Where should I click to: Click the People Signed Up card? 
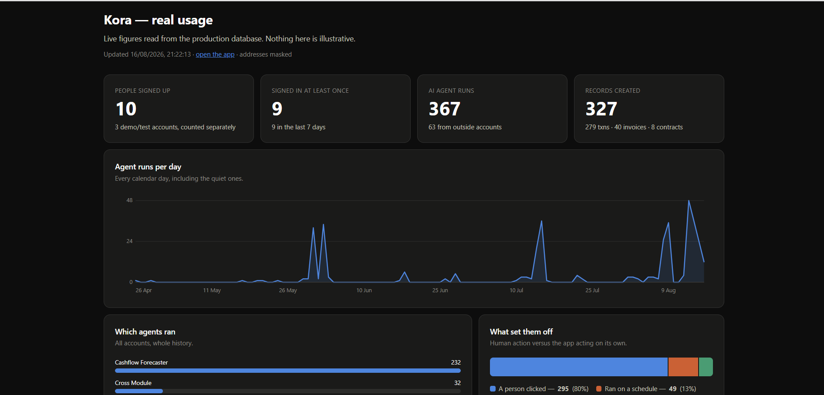click(179, 108)
